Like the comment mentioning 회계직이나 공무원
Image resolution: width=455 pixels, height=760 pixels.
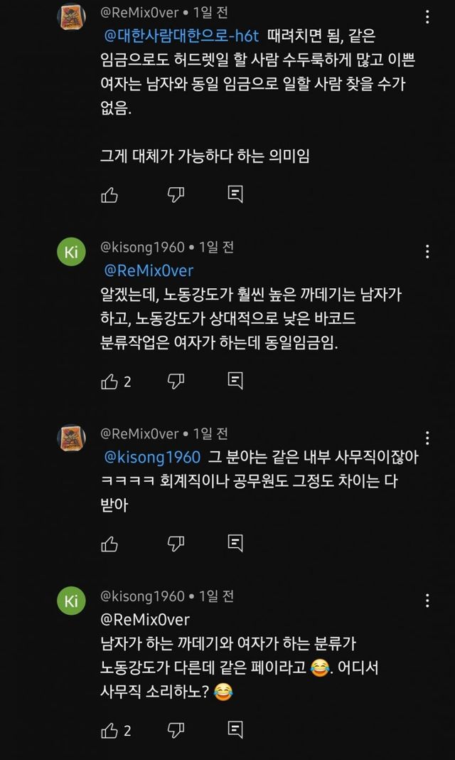point(109,544)
